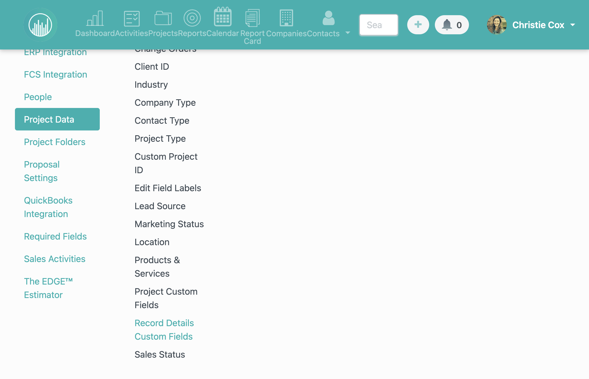The height and width of the screenshot is (379, 589).
Task: Expand the navigation overflow arrow after Contacts
Action: pos(348,33)
